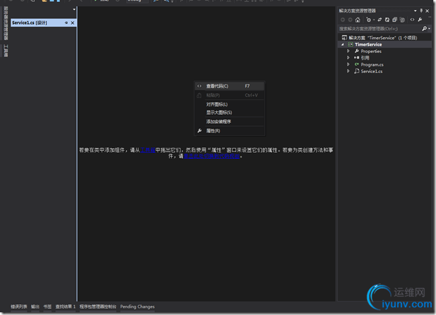Screen dimensions: 436x315
Task: Pin the Service1.cs design tab
Action: pos(66,23)
